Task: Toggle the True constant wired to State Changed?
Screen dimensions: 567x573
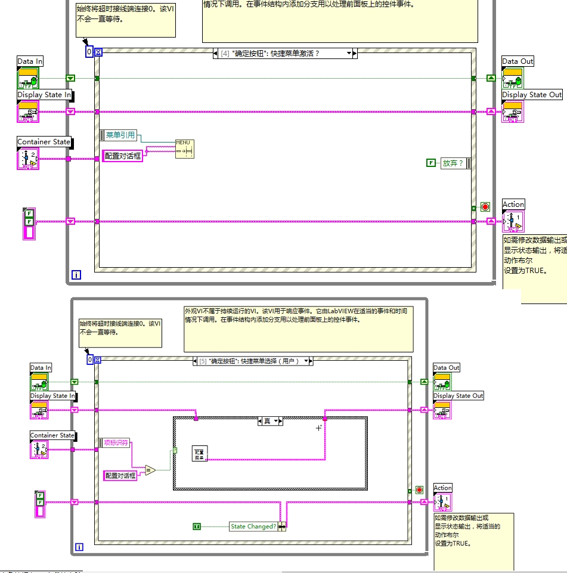Action: coord(196,526)
